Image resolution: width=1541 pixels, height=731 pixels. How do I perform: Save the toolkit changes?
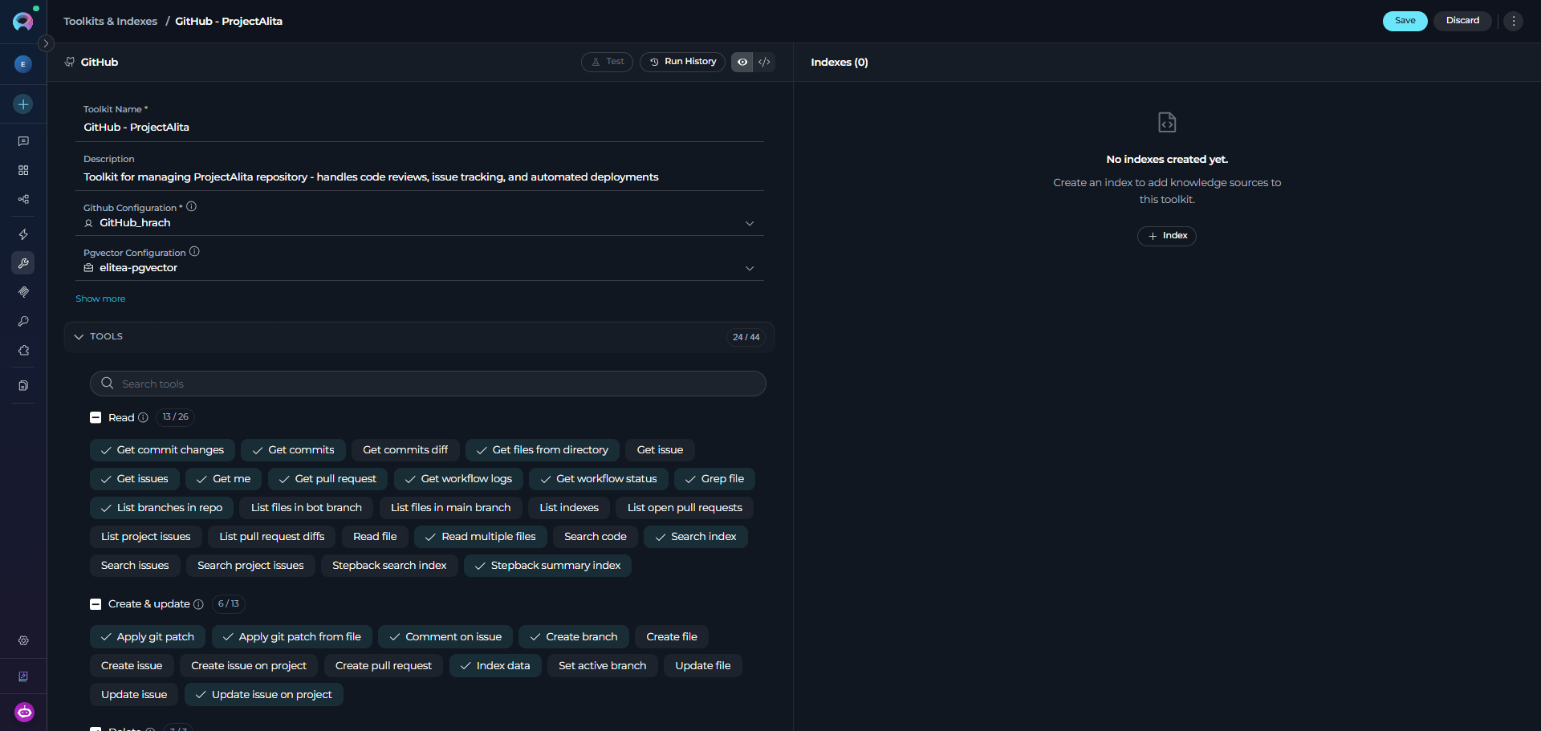1405,21
